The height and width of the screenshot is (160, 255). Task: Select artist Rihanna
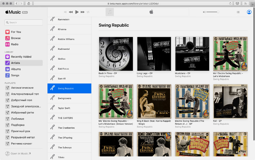pyautogui.click(x=69, y=29)
